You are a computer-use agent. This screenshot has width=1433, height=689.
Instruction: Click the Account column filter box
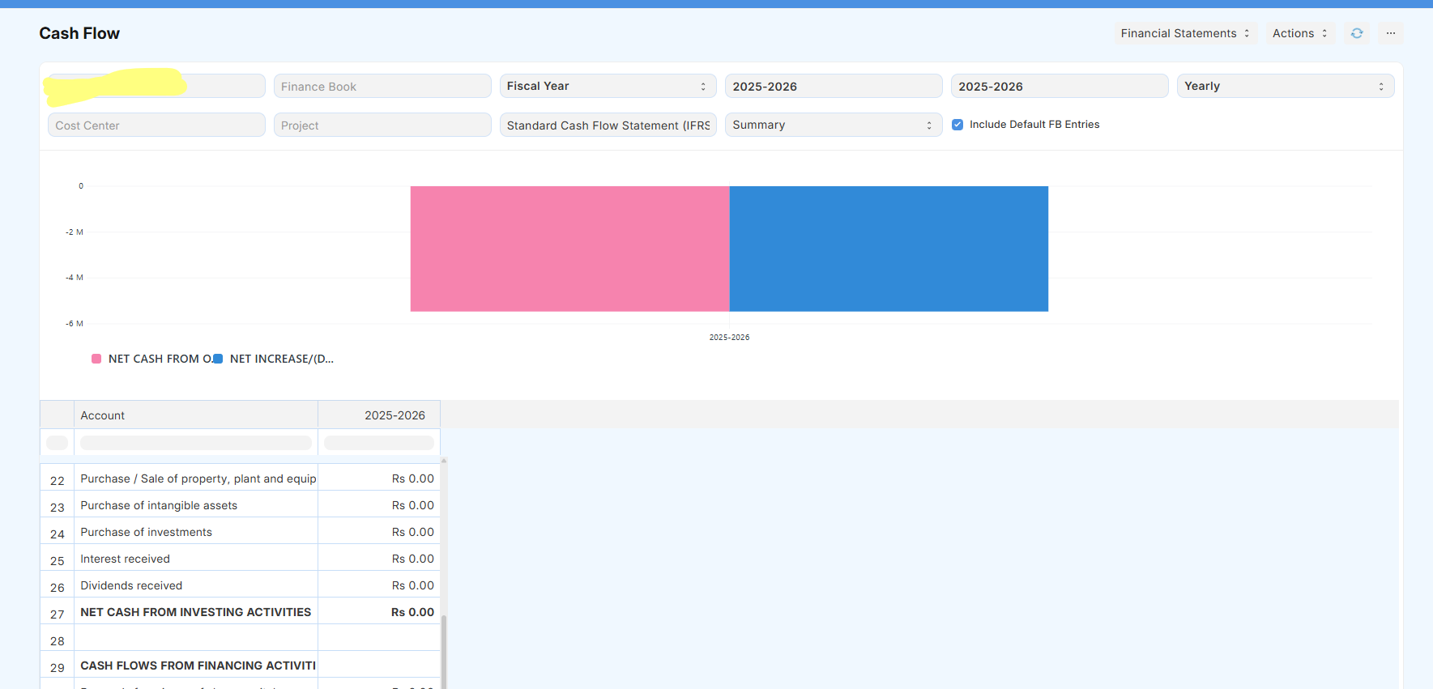[195, 443]
